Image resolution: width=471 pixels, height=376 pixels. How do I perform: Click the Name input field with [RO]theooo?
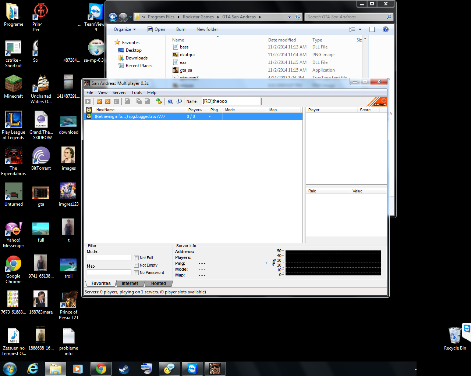tap(230, 101)
